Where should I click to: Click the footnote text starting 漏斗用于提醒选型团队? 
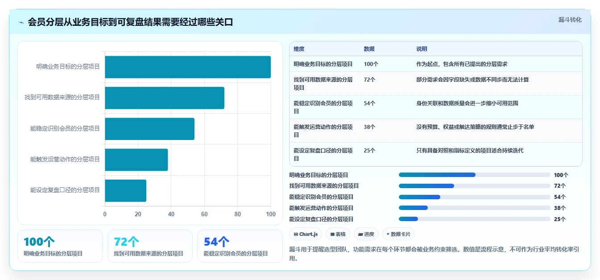pyautogui.click(x=435, y=254)
